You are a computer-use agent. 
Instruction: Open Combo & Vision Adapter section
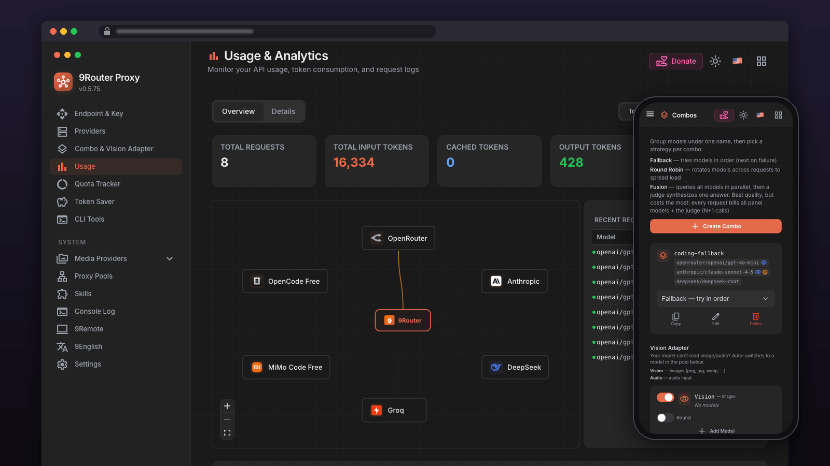[116, 149]
